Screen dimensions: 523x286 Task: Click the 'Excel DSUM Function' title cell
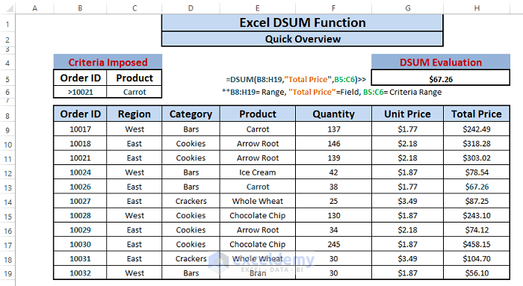[x=303, y=22]
